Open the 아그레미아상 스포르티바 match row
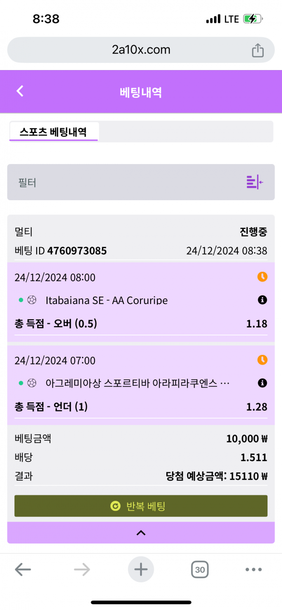Screen dimensions: 282x610 (132, 383)
